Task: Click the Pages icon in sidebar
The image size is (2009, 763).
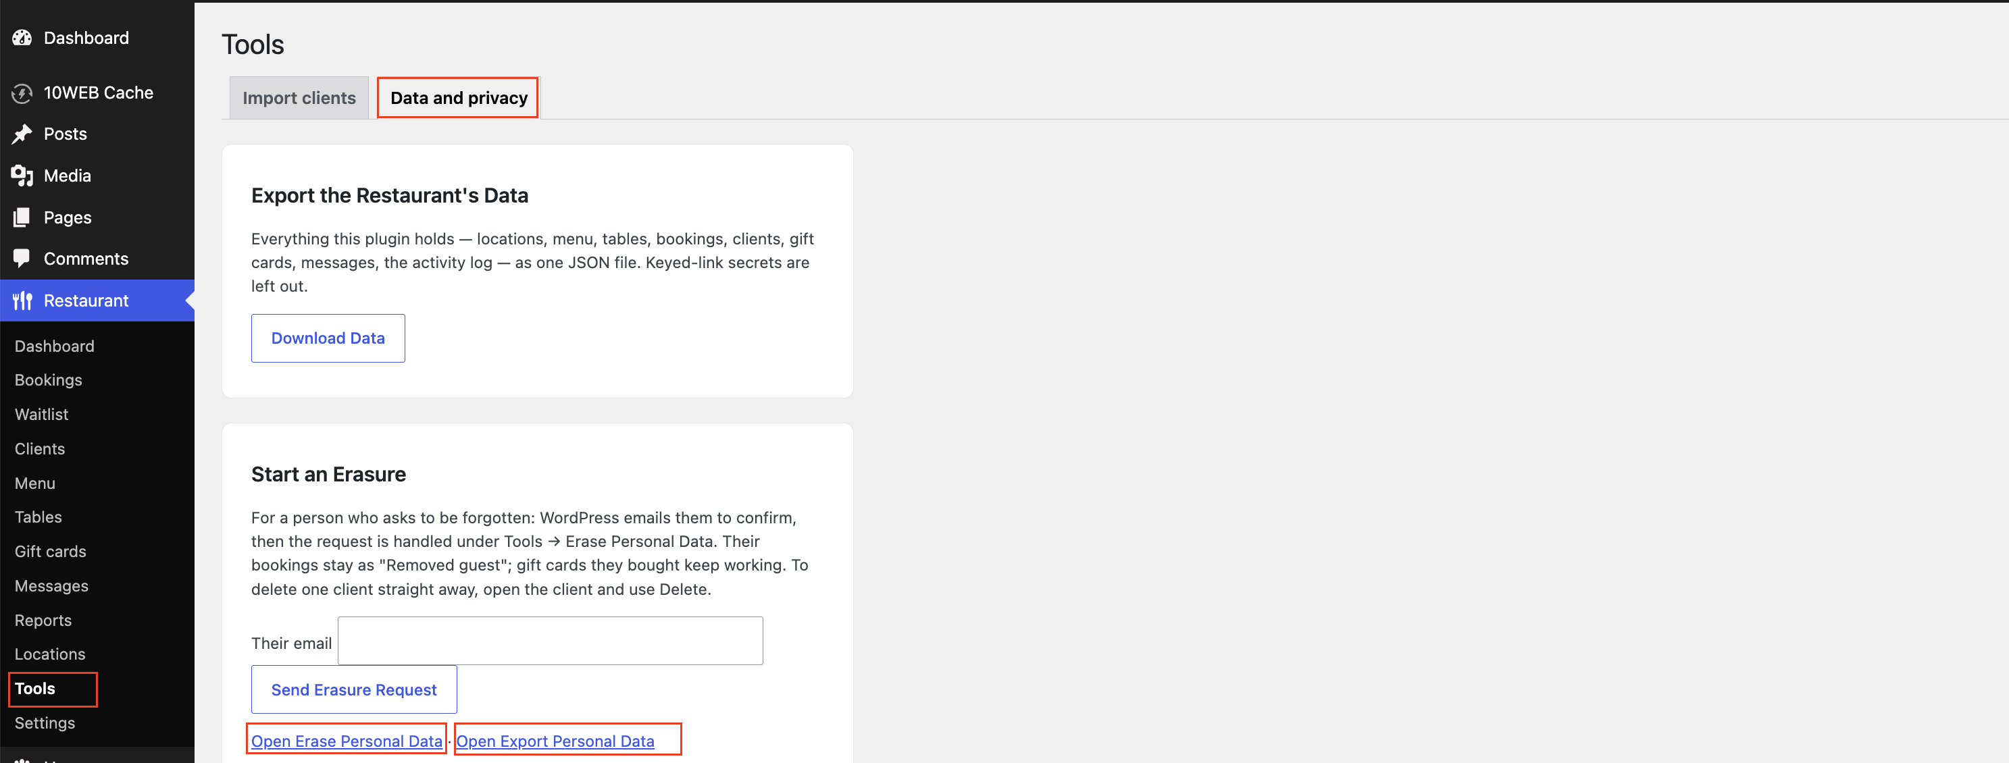Action: point(22,217)
